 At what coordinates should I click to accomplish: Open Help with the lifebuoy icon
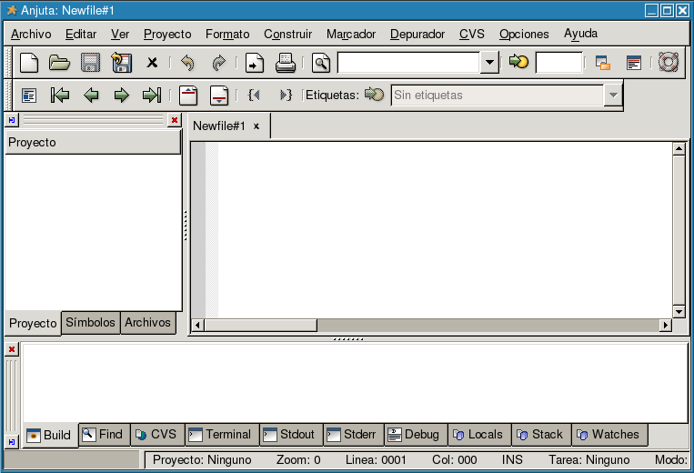(x=669, y=62)
